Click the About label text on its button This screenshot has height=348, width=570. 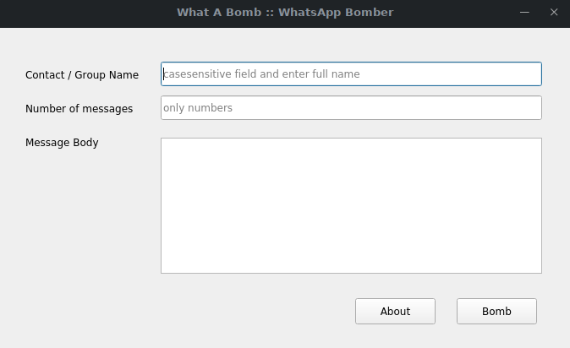[x=395, y=312]
